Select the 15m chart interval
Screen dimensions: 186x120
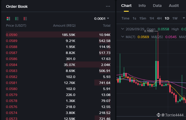(142, 18)
